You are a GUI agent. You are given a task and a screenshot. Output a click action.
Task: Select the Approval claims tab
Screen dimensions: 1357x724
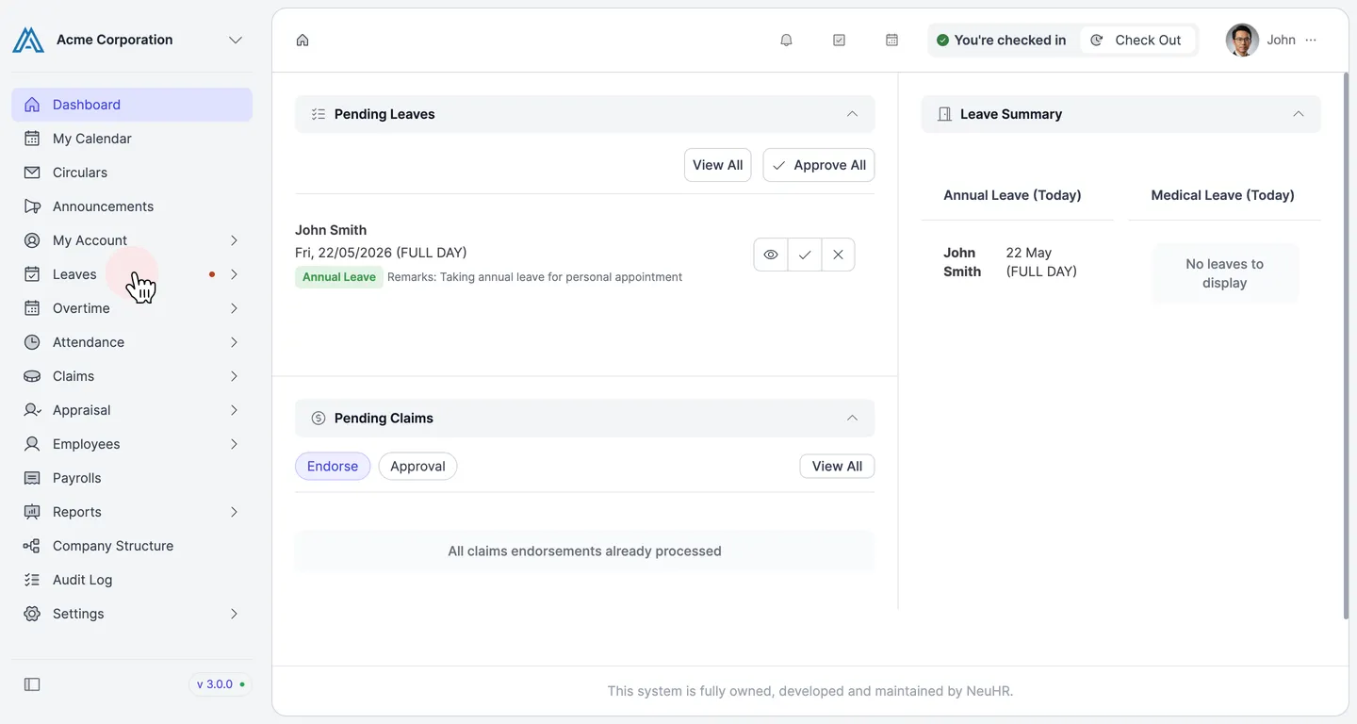pyautogui.click(x=417, y=466)
